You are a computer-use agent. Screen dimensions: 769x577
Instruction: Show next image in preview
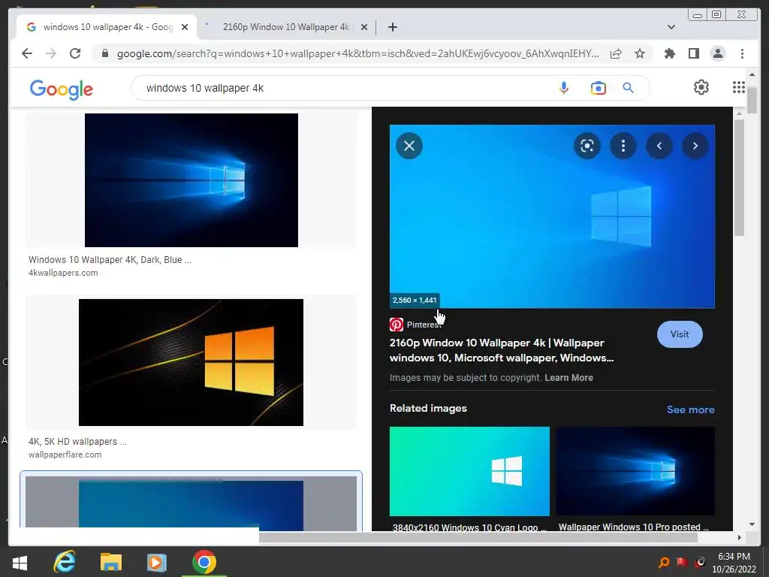(695, 146)
